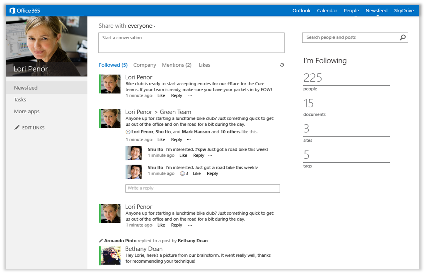The height and width of the screenshot is (274, 425).
Task: Click the Write a reply field
Action: pos(202,188)
